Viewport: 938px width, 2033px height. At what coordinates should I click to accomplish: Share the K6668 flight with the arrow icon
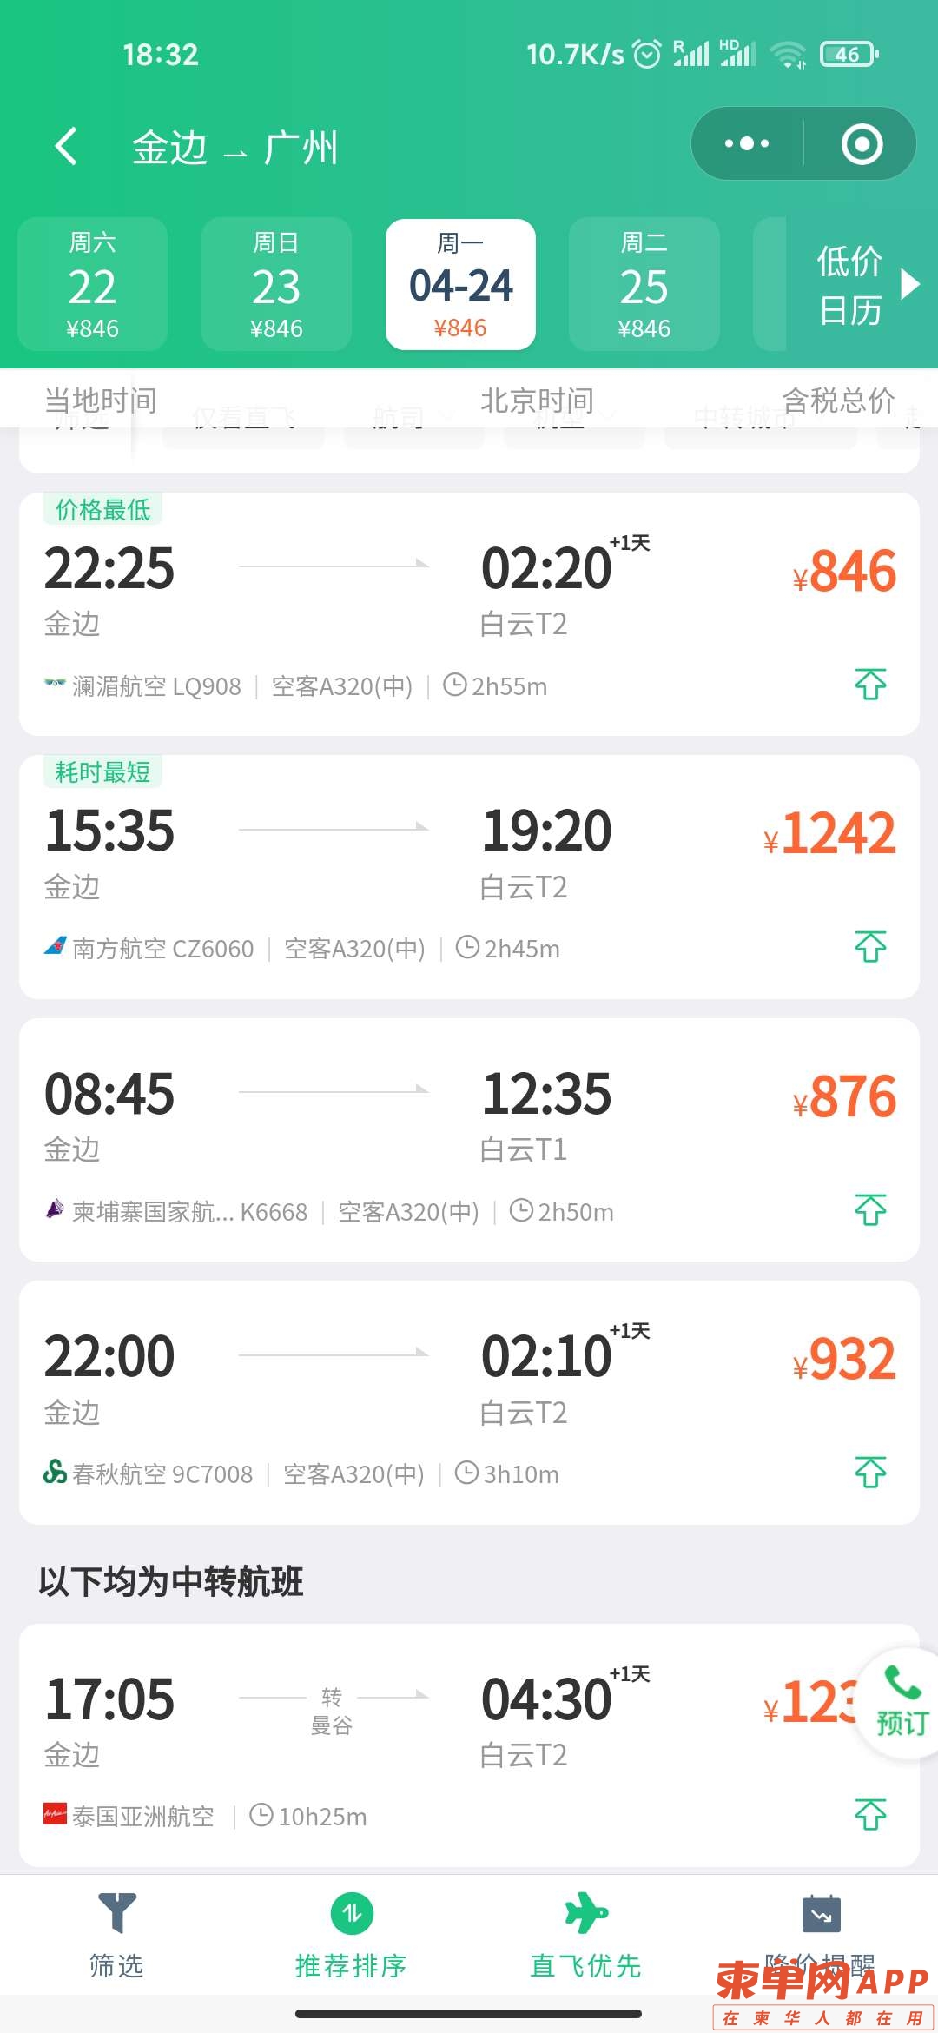coord(870,1209)
